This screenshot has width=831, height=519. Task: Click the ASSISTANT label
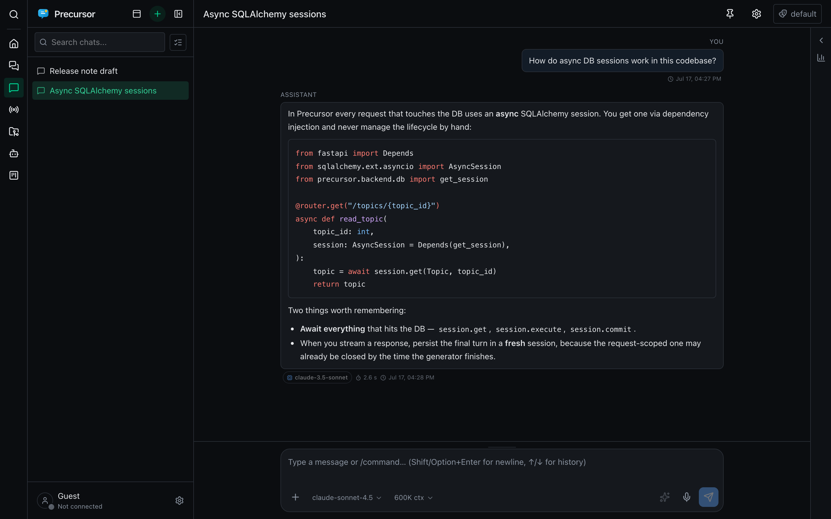point(298,95)
